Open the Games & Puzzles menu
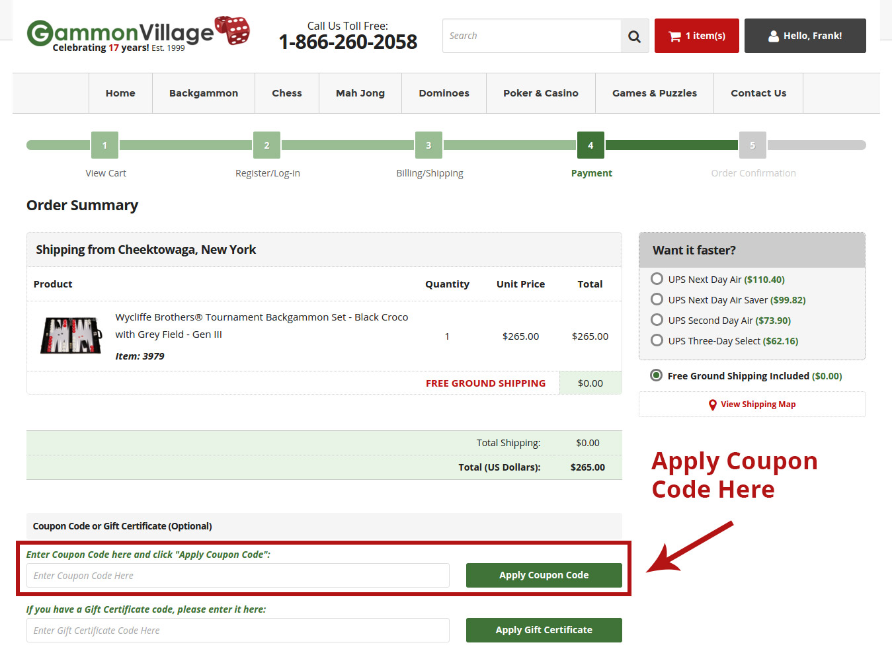The width and height of the screenshot is (892, 657). tap(655, 93)
